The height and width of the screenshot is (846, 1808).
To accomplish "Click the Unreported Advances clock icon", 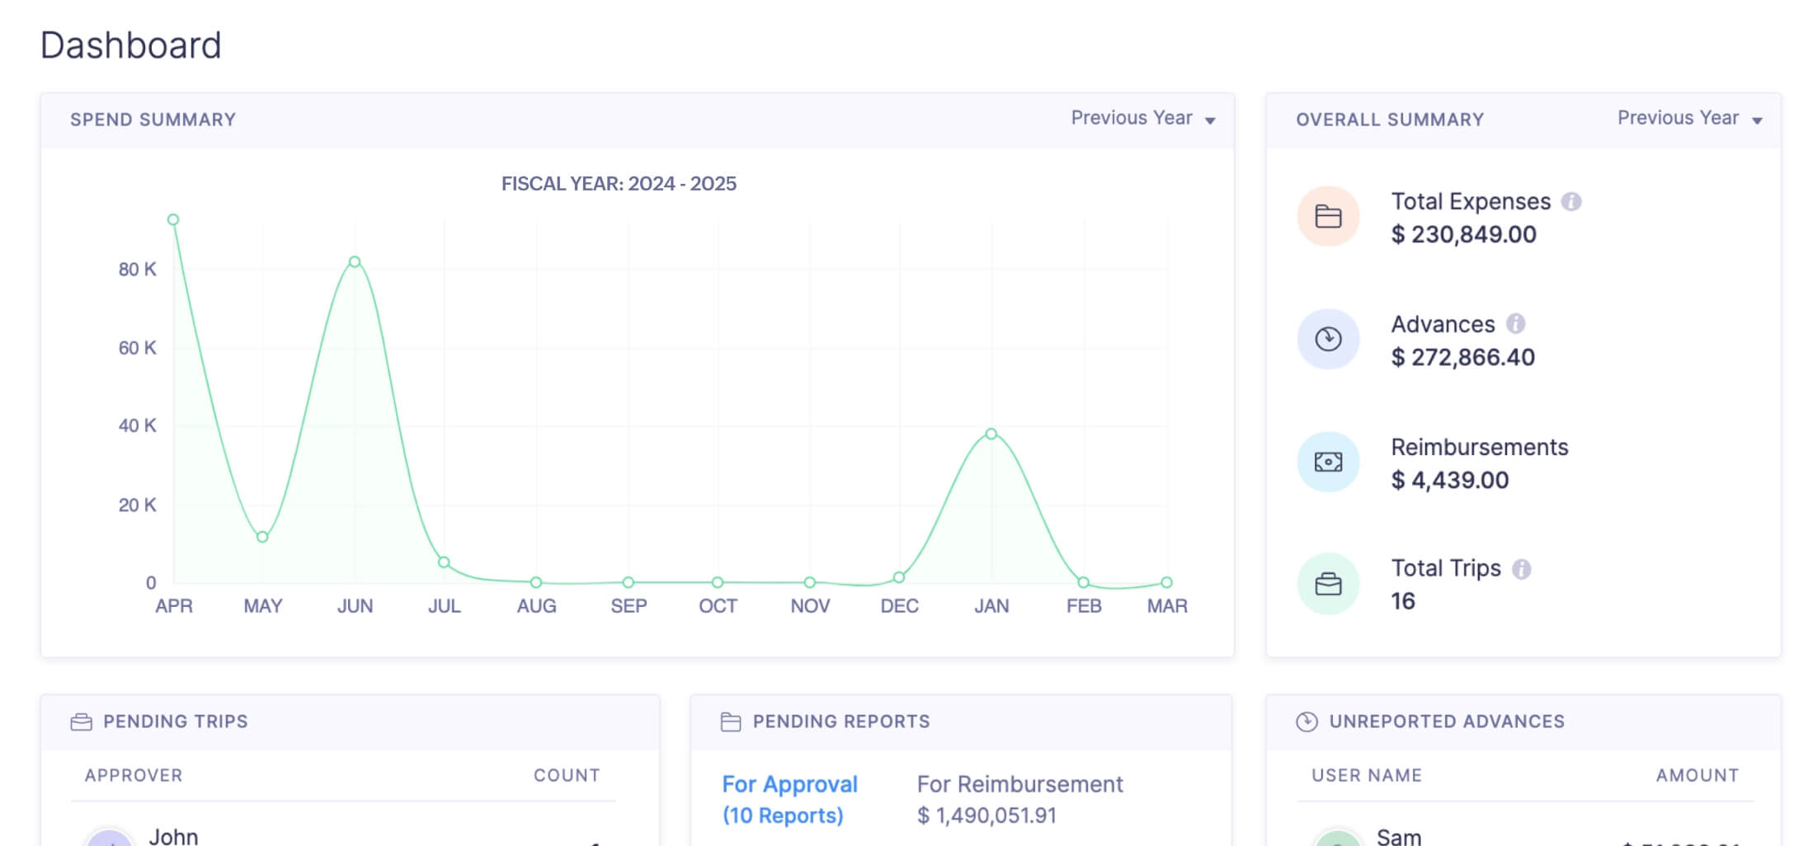I will click(1307, 722).
